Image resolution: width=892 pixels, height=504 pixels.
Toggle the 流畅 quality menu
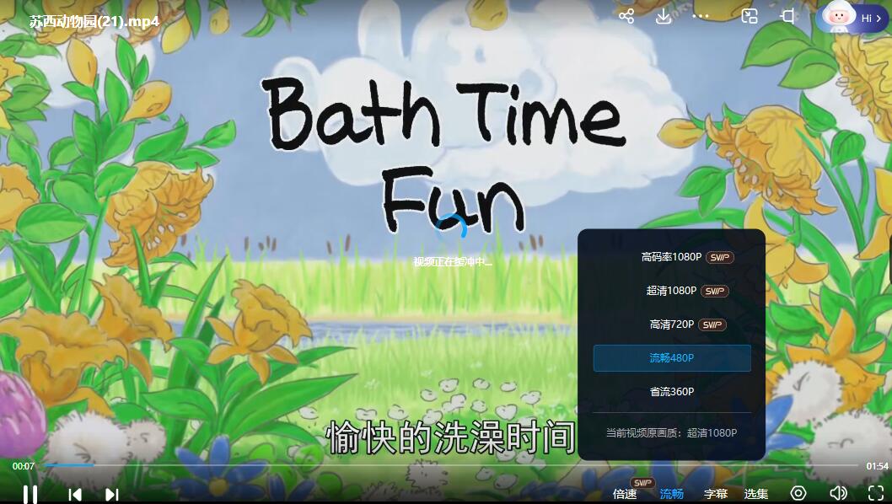pos(671,494)
